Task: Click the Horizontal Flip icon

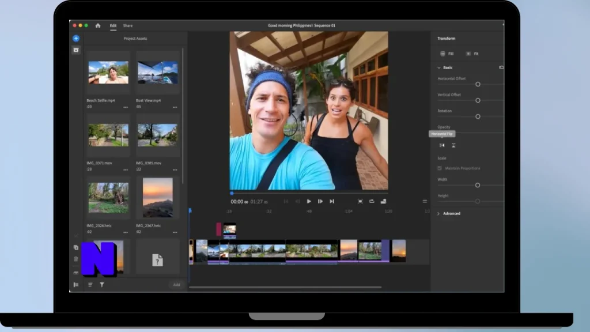Action: (x=442, y=145)
